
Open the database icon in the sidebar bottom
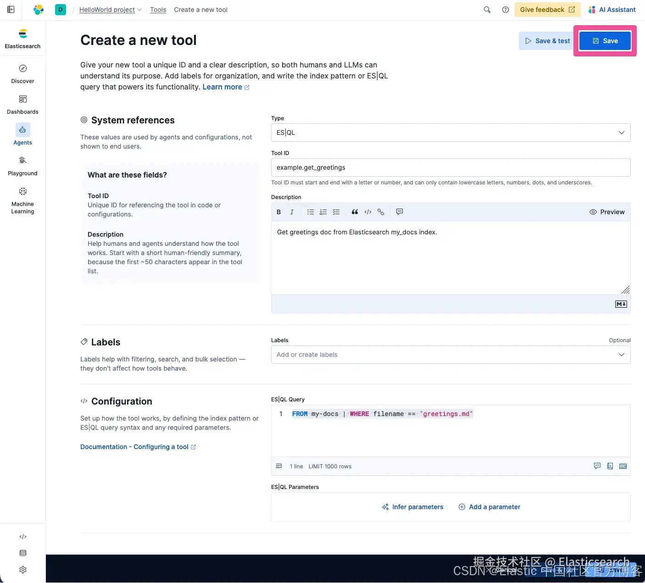(23, 553)
